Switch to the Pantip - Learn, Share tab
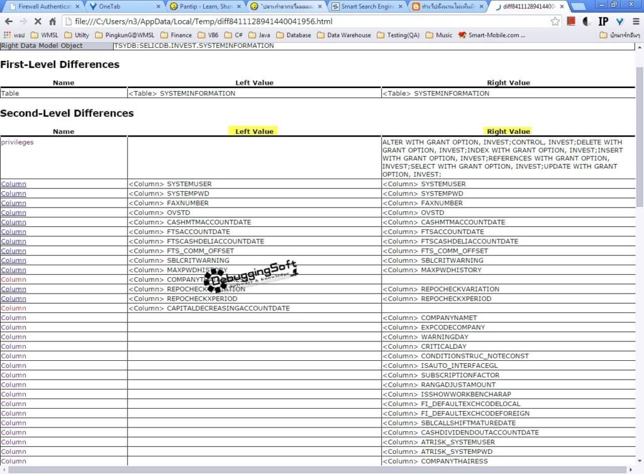The image size is (644, 474). point(204,6)
